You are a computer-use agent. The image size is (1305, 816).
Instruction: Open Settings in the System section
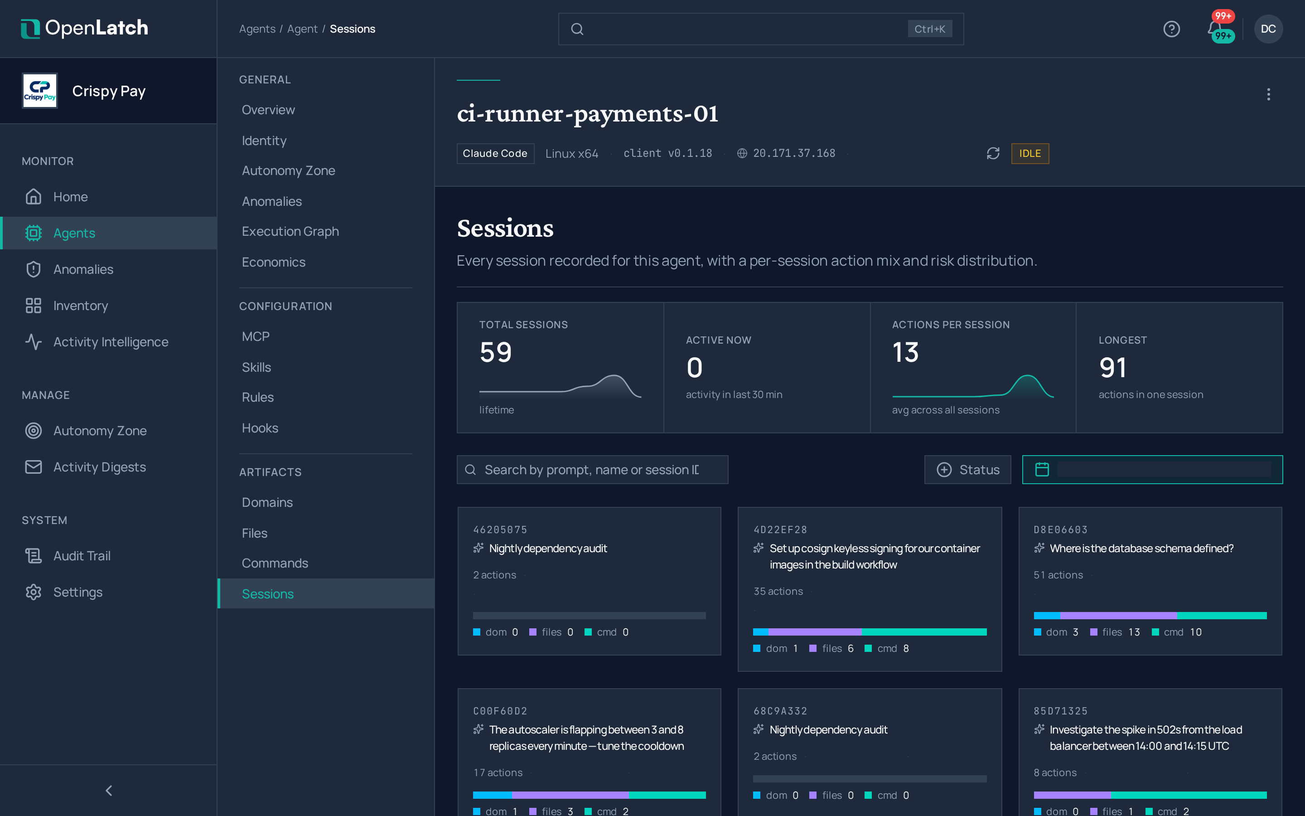[108, 592]
